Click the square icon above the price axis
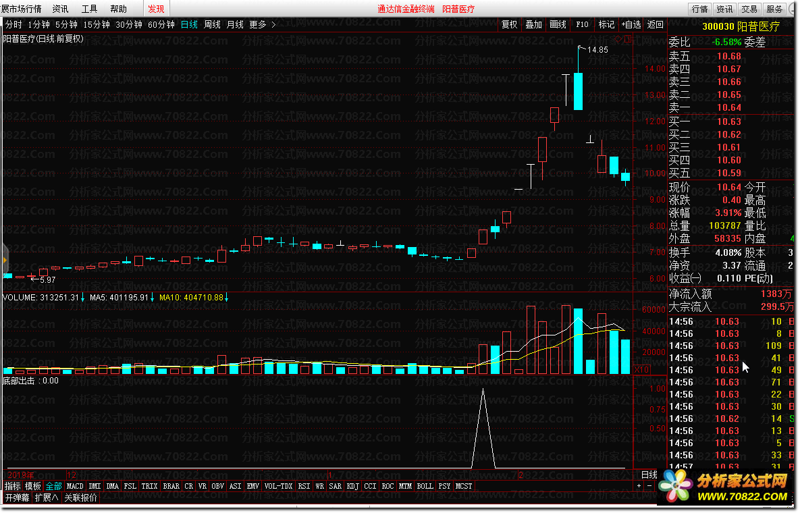The height and width of the screenshot is (513, 800). point(628,38)
